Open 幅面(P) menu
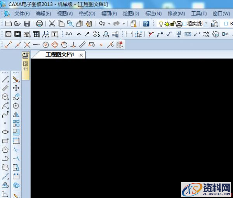The height and width of the screenshot is (198, 233). [x=109, y=14]
